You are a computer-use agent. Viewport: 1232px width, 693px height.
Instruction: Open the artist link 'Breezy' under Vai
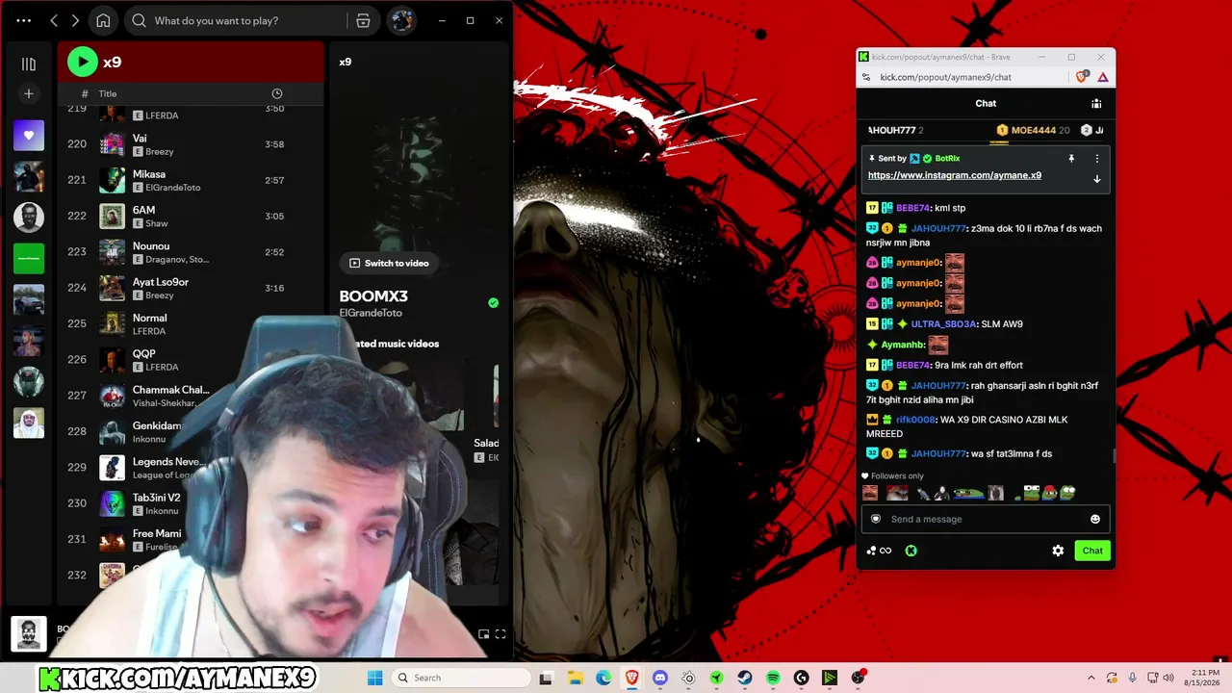click(x=160, y=152)
